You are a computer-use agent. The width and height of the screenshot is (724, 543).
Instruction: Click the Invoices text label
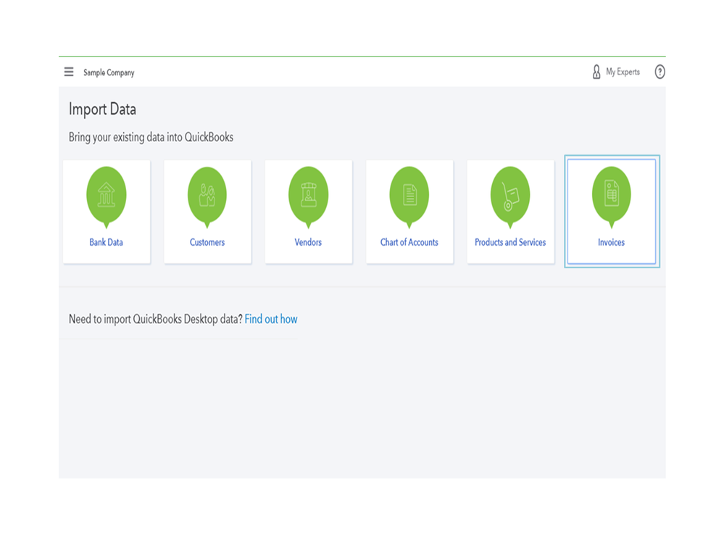coord(612,242)
